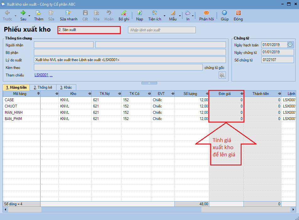The image size is (299, 220).
Task: Click the Sửa nhanh quick edit icon
Action: coord(68,13)
